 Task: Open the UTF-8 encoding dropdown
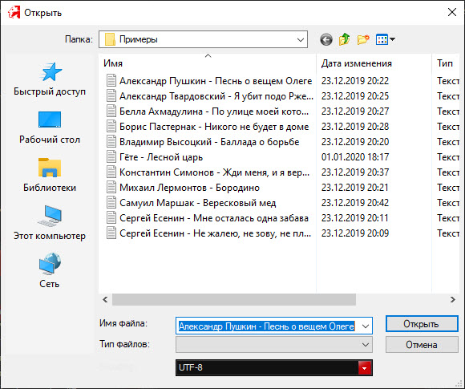(x=365, y=368)
